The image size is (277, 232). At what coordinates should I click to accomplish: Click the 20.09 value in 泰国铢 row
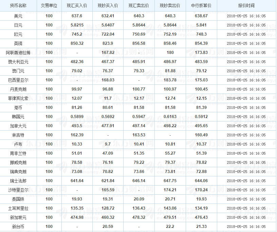tap(139, 199)
